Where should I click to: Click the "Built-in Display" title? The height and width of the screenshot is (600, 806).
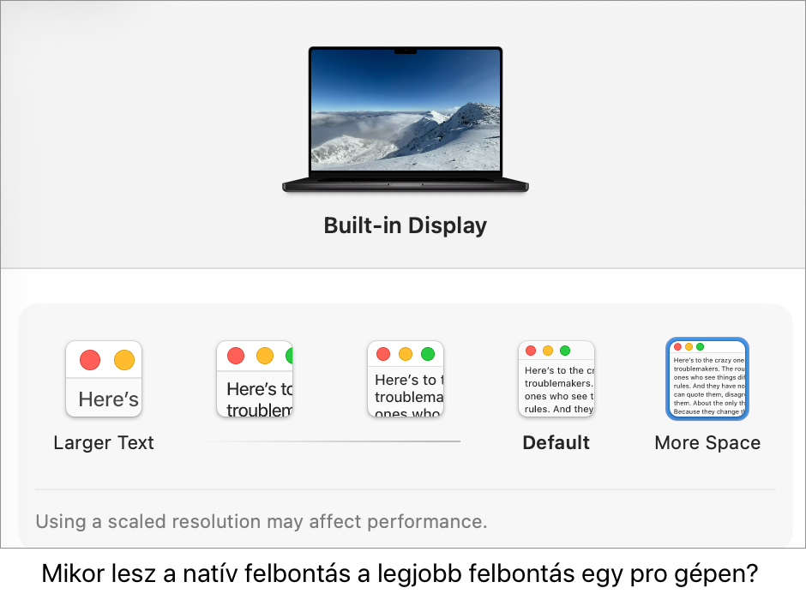(x=406, y=225)
